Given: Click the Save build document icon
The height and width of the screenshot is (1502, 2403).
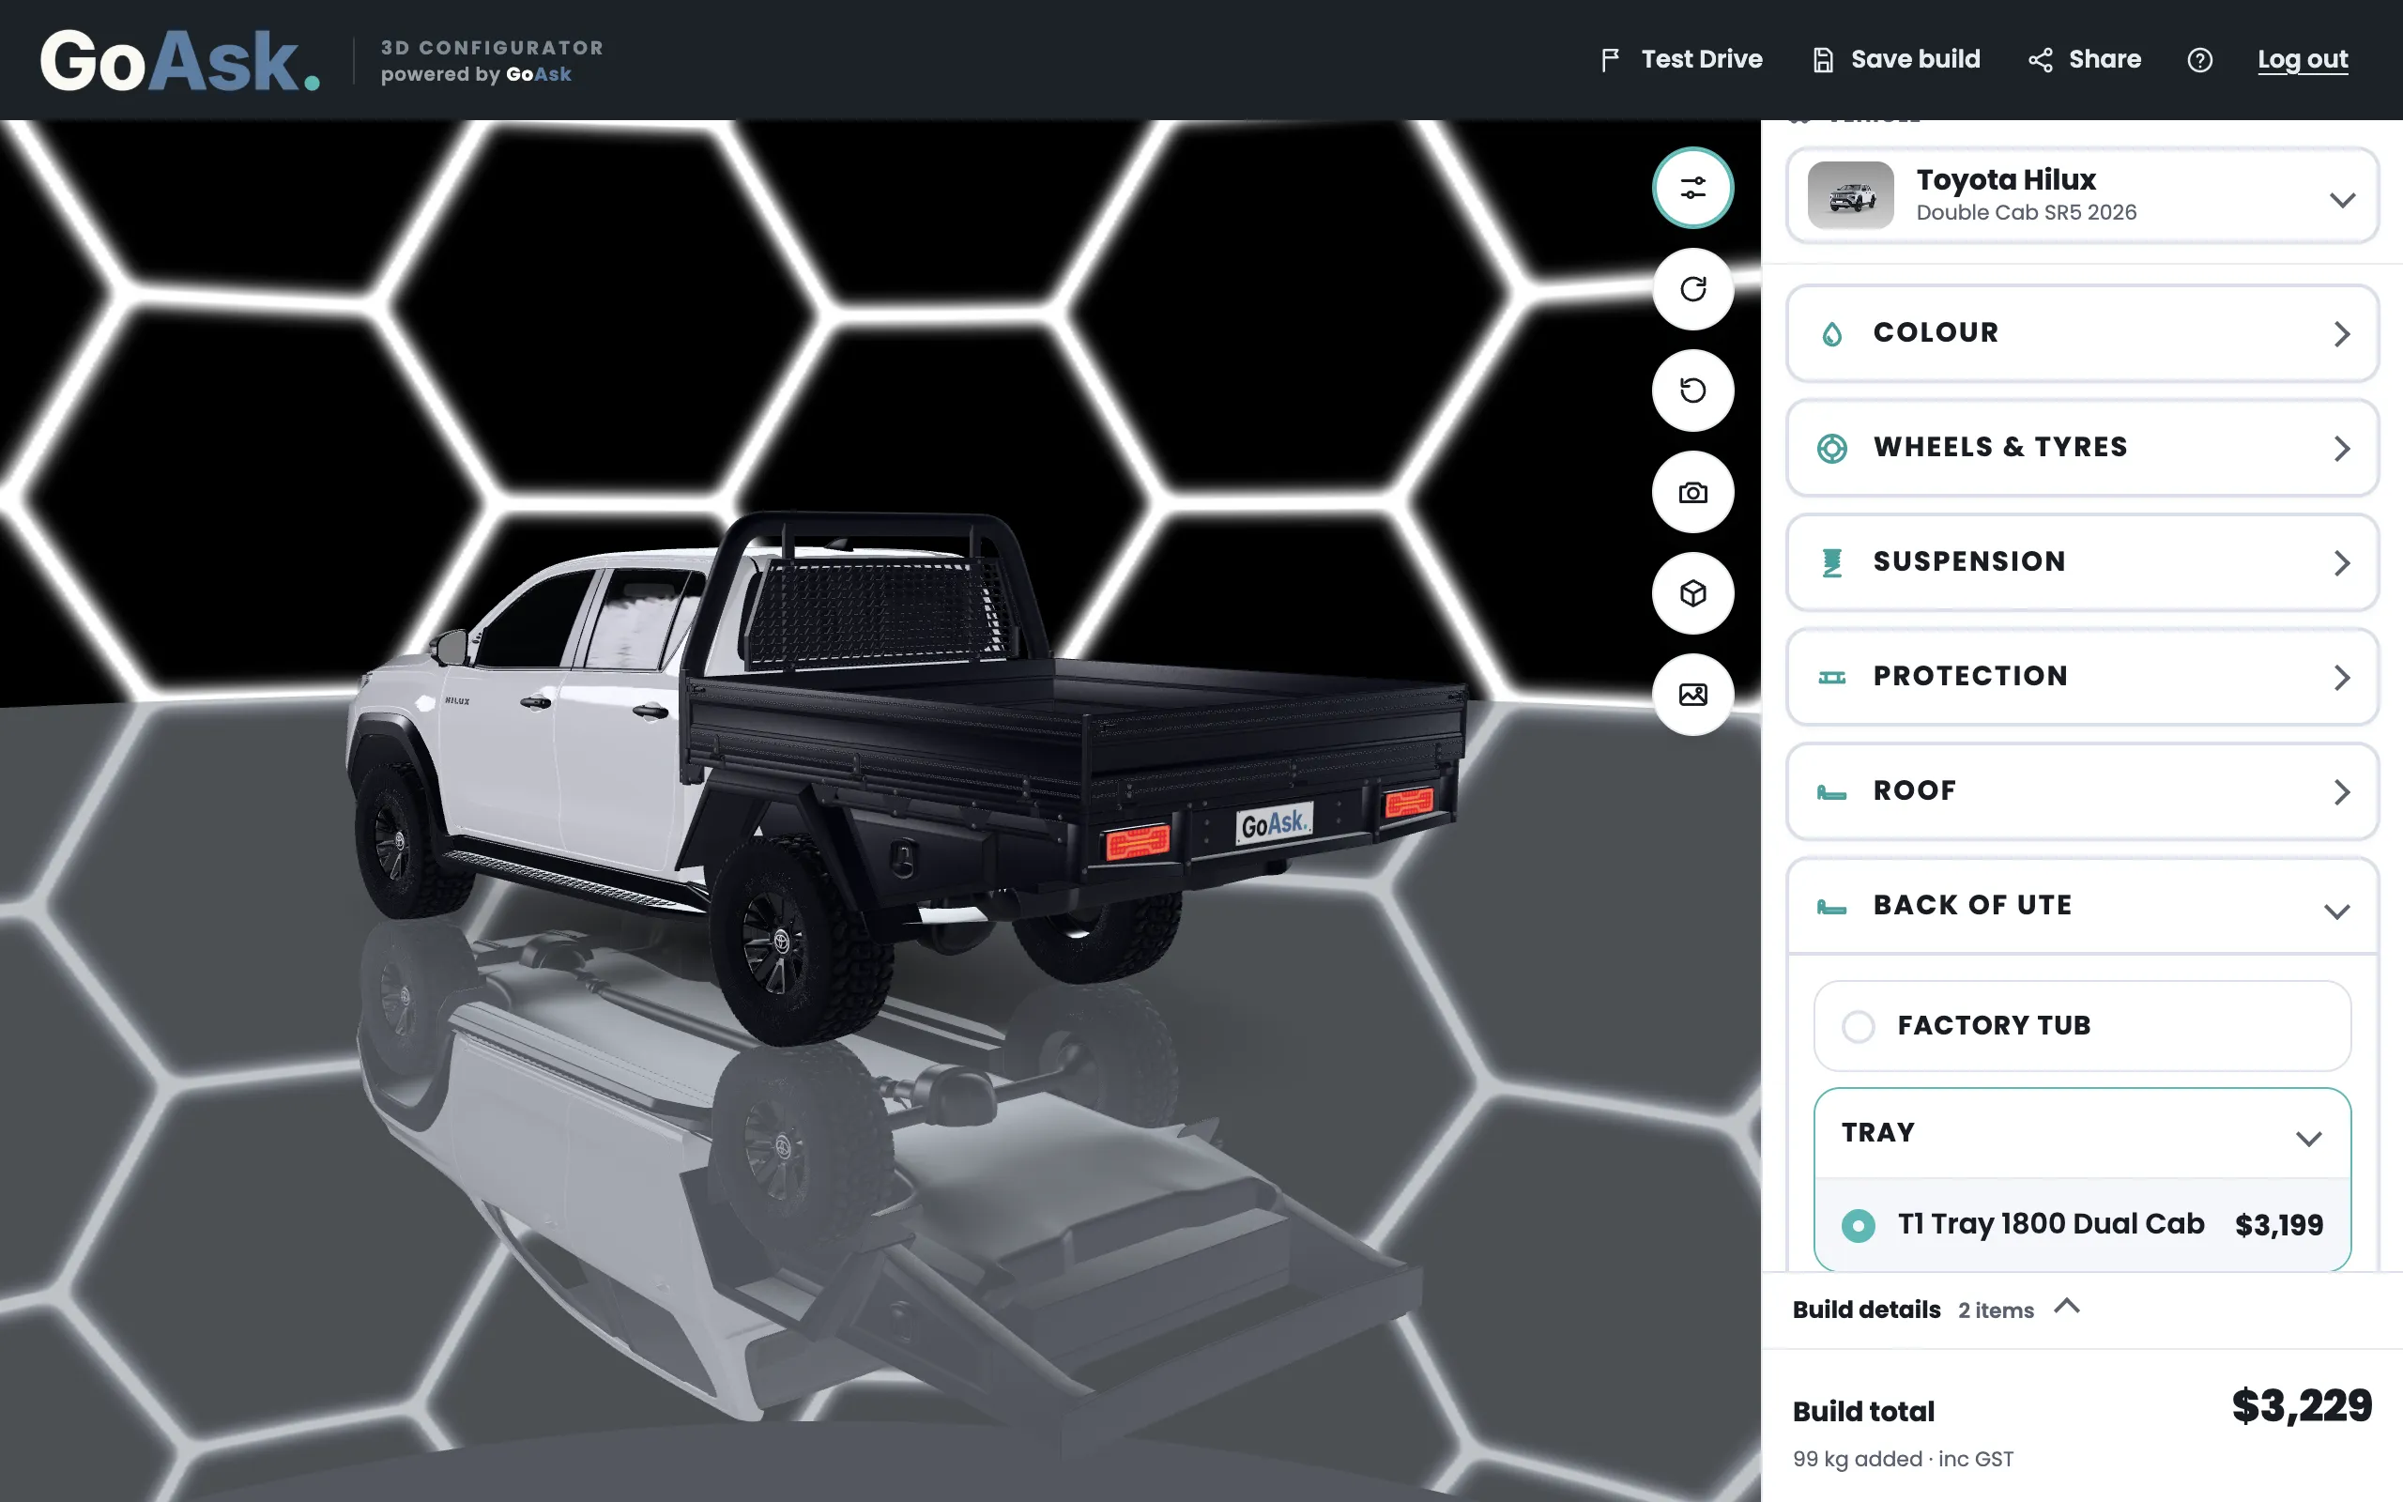Looking at the screenshot, I should (x=1823, y=61).
